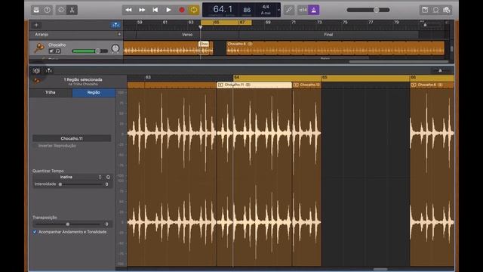Screen dimensions: 483x272
Task: Click the editor horizontal scrollbar
Action: [x=380, y=269]
